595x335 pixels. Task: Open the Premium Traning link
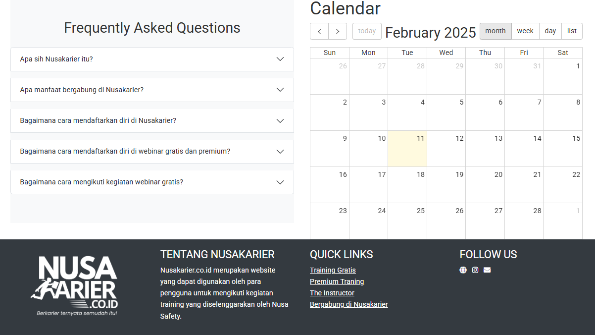[x=337, y=281]
